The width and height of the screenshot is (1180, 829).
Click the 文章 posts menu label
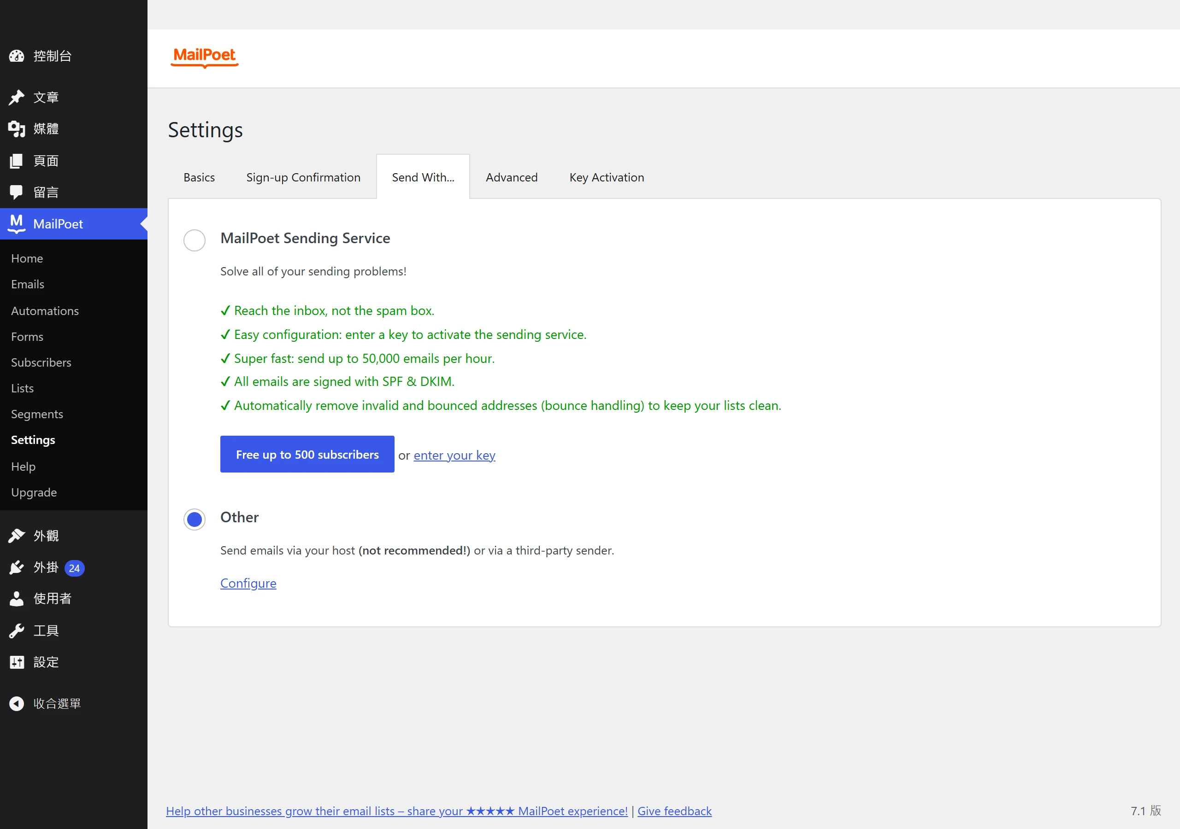pyautogui.click(x=46, y=98)
